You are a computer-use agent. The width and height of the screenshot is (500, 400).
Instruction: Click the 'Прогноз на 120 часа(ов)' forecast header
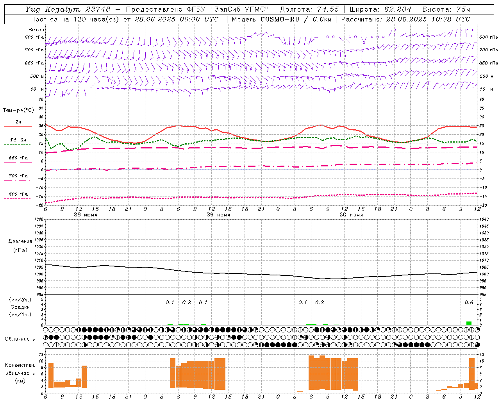point(75,19)
